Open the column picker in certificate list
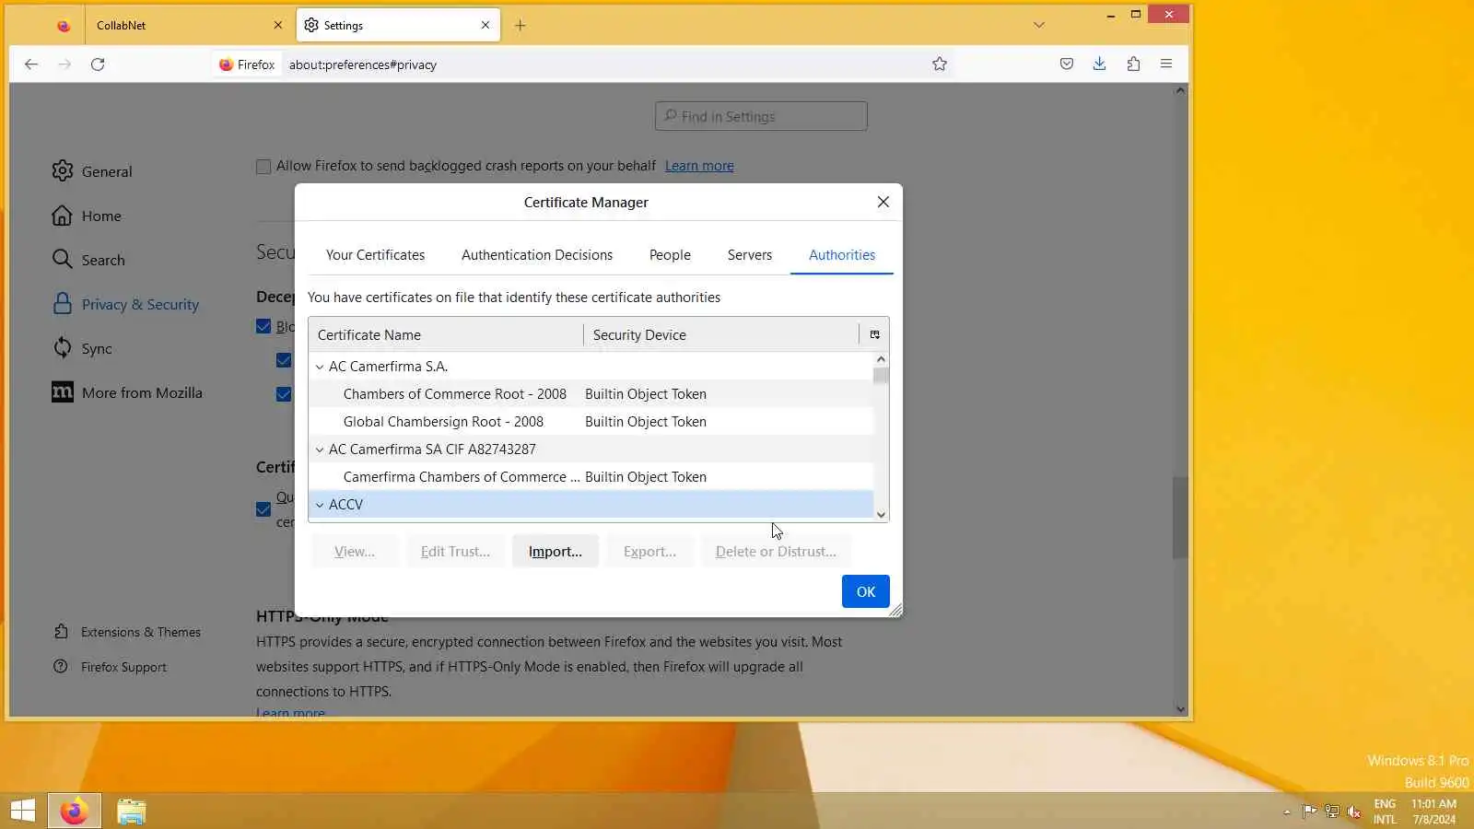Viewport: 1474px width, 829px height. coord(874,335)
